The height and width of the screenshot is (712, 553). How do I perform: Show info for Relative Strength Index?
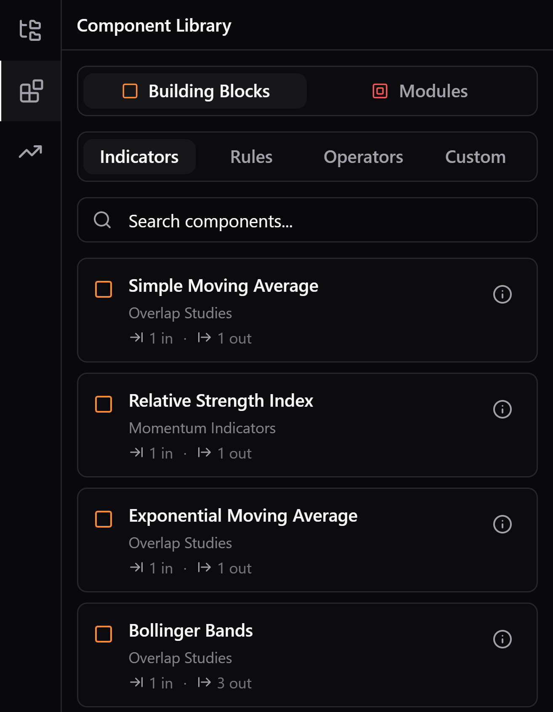[x=502, y=409]
